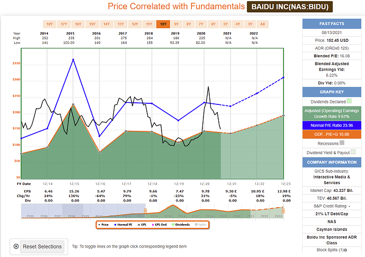Choose the 8Y time range tab
The width and height of the screenshot is (365, 257).
pos(189,24)
